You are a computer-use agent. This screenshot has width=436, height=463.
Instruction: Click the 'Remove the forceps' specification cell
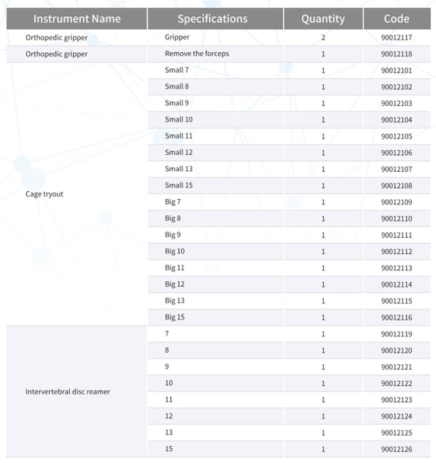tap(197, 54)
